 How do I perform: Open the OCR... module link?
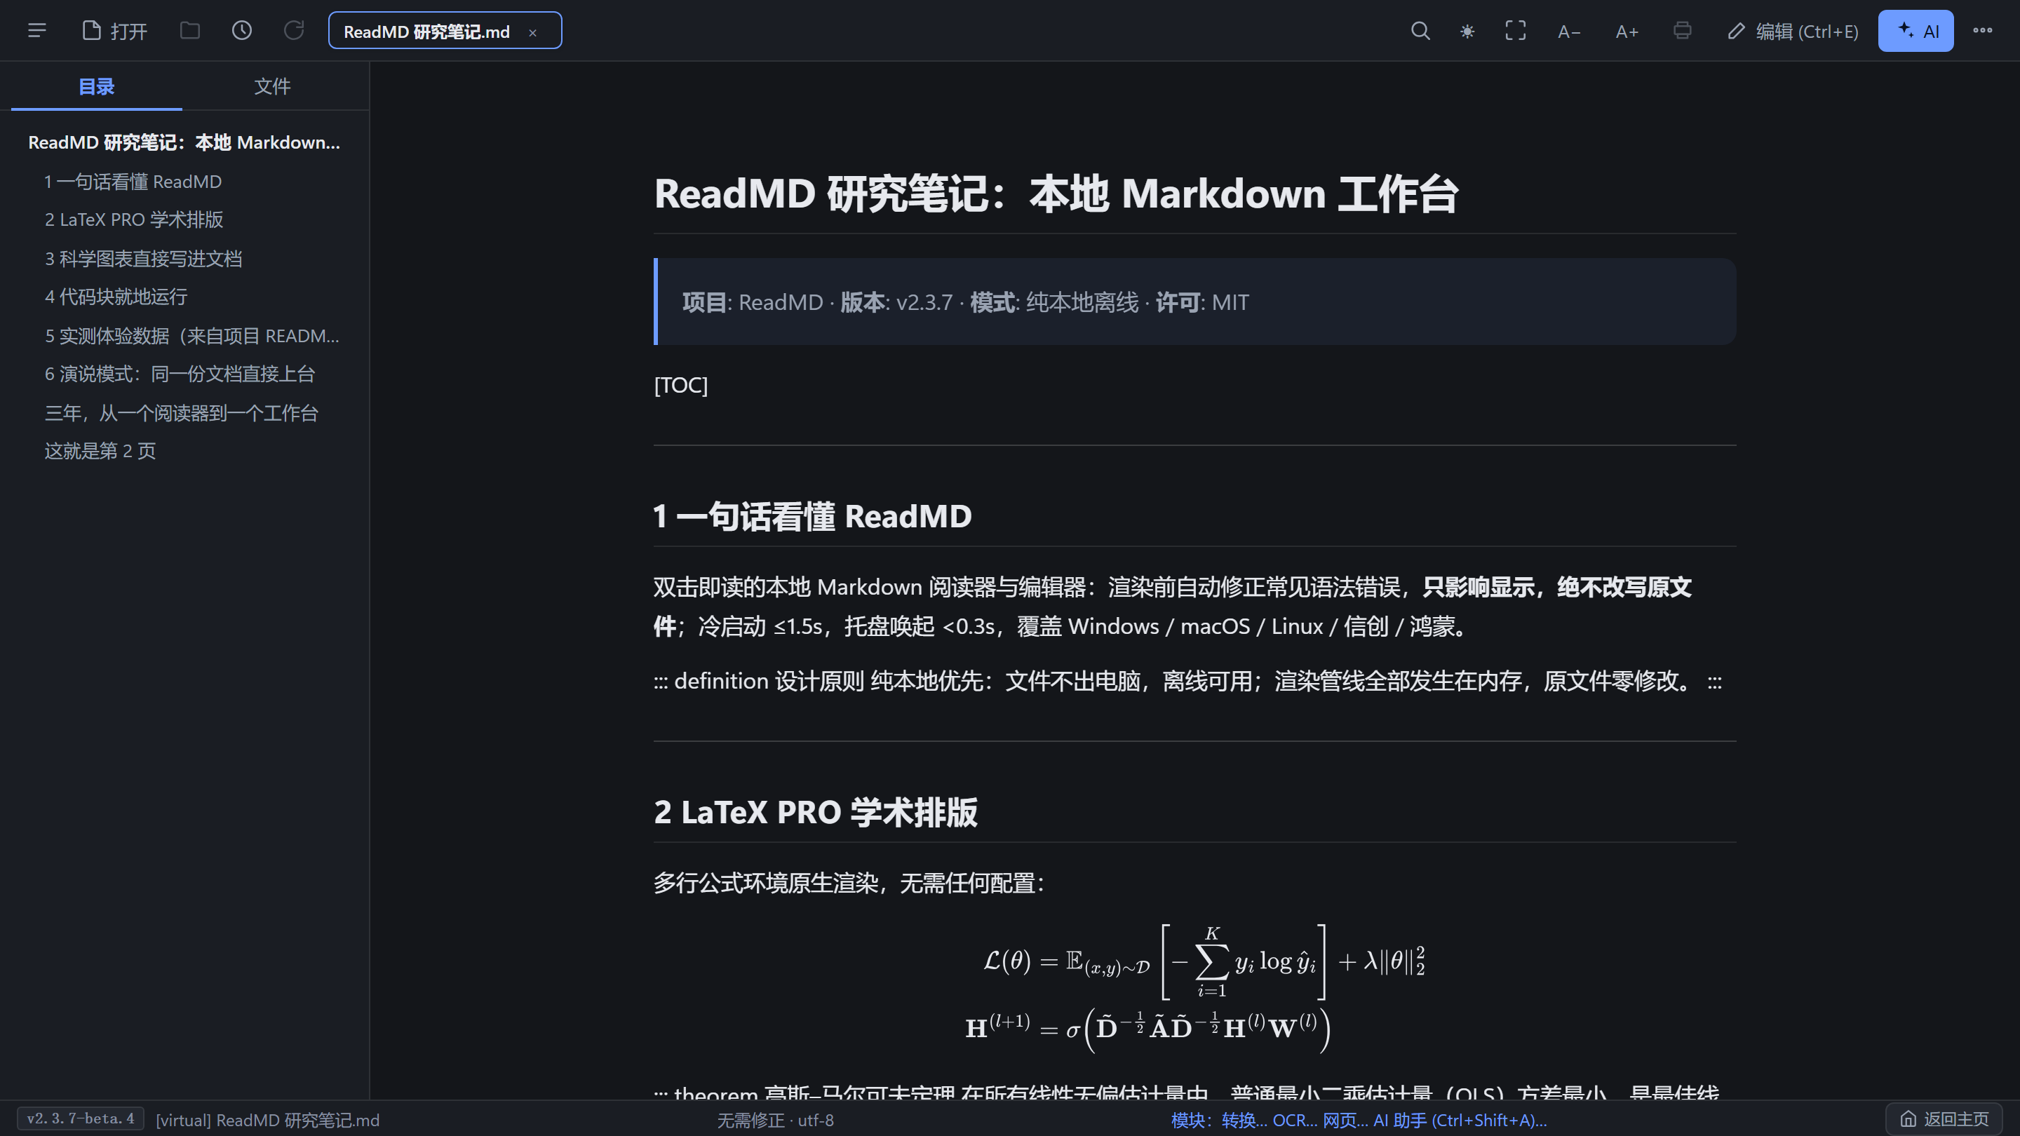click(x=1295, y=1121)
